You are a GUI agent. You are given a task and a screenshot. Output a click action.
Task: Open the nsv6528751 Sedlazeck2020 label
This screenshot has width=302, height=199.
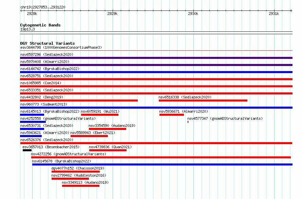(47, 76)
